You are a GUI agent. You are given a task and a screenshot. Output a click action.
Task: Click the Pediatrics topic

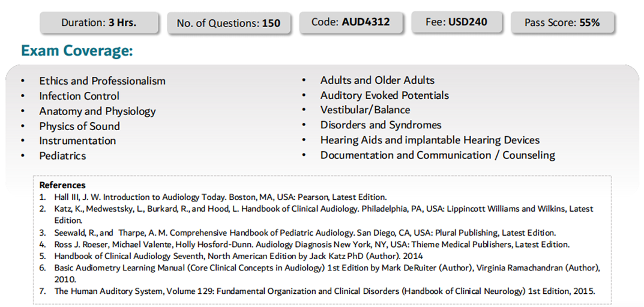62,155
